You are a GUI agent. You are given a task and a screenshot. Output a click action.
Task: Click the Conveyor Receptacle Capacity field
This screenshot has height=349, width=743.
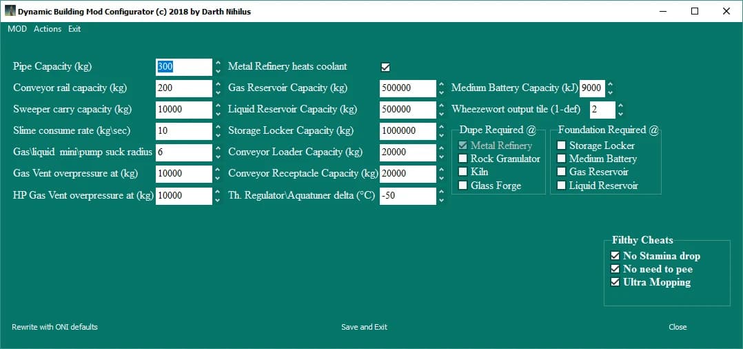[407, 174]
